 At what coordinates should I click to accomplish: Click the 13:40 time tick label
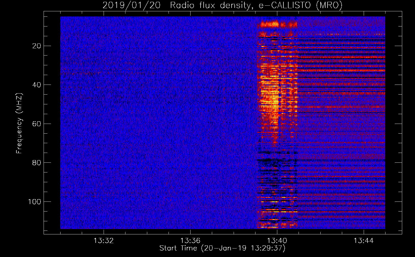[277, 241]
